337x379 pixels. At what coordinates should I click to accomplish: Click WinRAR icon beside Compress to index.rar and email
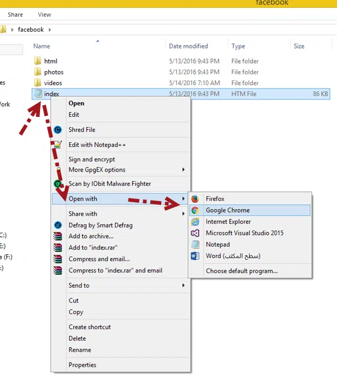pyautogui.click(x=57, y=270)
